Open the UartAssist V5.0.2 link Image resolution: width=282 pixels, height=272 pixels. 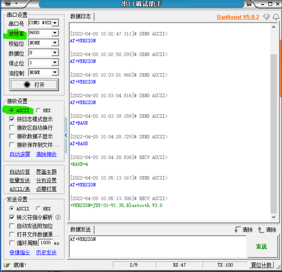(x=238, y=17)
